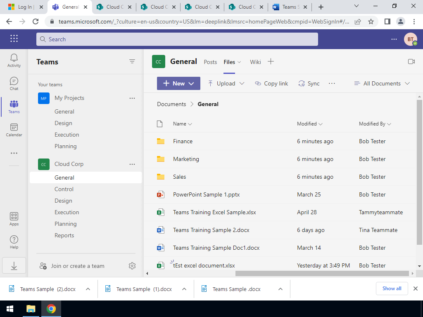The width and height of the screenshot is (423, 317).
Task: Click the Teams search field
Action: pyautogui.click(x=177, y=39)
